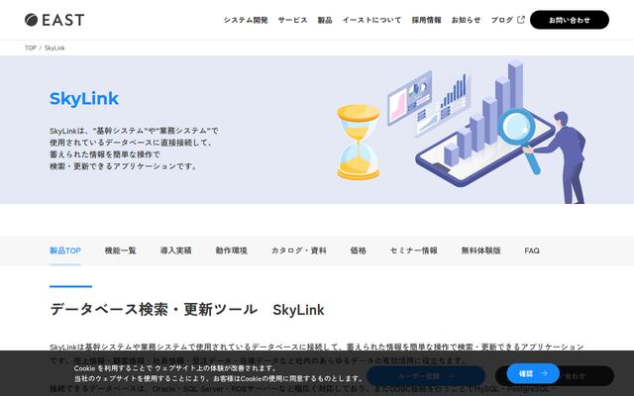634x396 pixels.
Task: Click the Cookie notice text
Action: tap(219, 373)
